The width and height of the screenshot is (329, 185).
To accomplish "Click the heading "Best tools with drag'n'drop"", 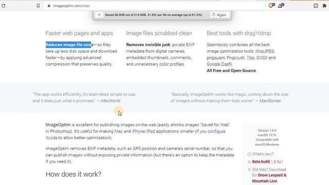I will (x=239, y=33).
